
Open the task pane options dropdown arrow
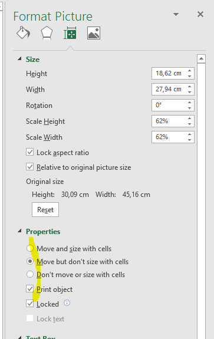[176, 15]
